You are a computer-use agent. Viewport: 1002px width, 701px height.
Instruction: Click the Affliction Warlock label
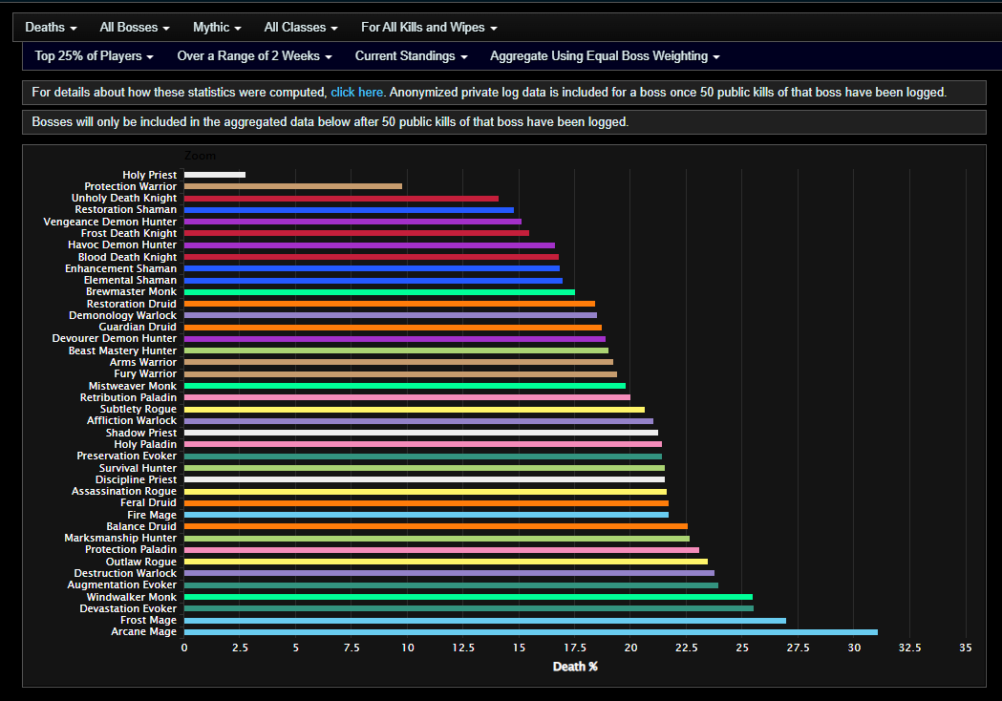[x=132, y=420]
